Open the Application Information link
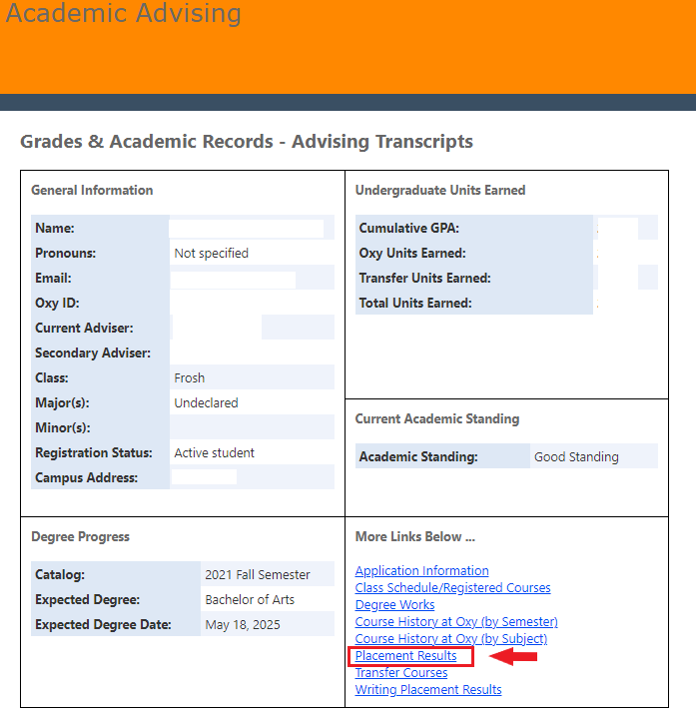 (421, 570)
